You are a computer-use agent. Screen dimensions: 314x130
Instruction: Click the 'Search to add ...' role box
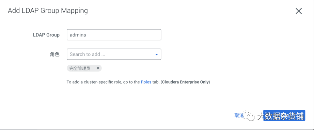(114, 54)
